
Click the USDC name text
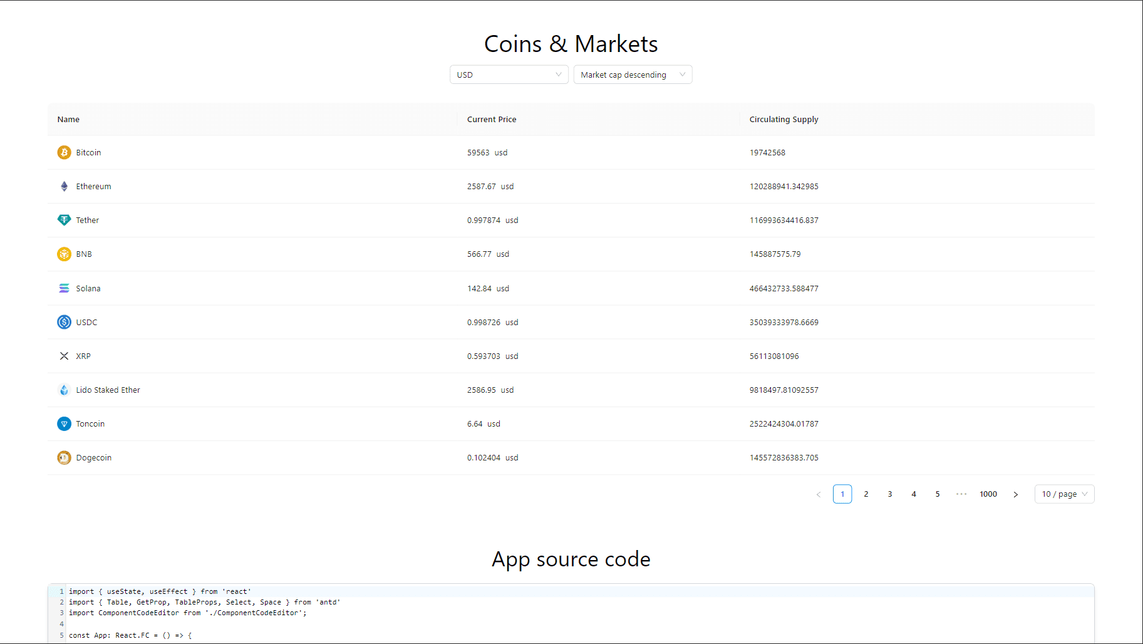tap(86, 322)
